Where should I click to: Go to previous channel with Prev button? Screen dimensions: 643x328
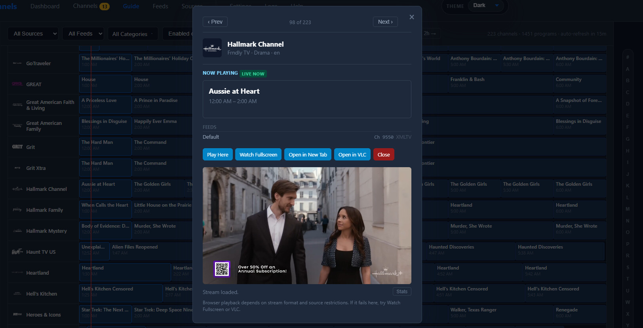pos(215,22)
